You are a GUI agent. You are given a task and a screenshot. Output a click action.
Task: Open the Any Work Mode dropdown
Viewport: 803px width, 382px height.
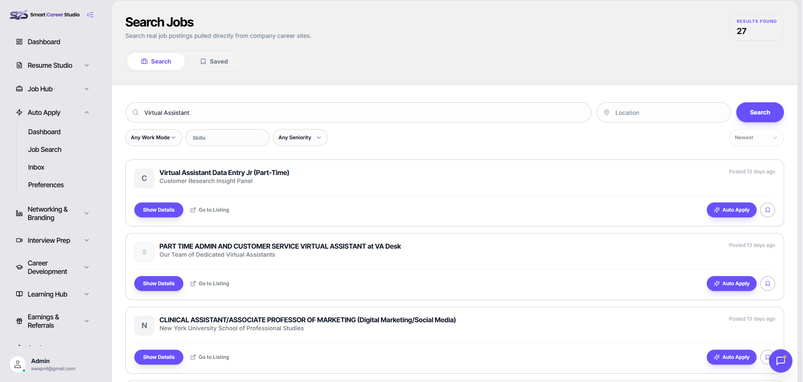[x=154, y=138]
